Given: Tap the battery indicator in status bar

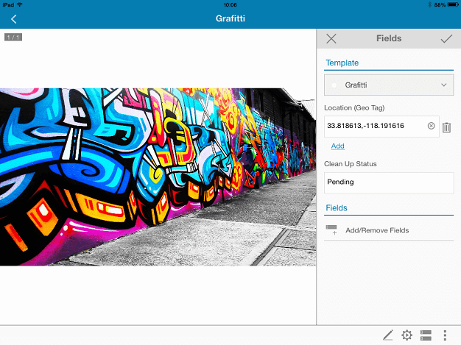Looking at the screenshot, I should (453, 4).
